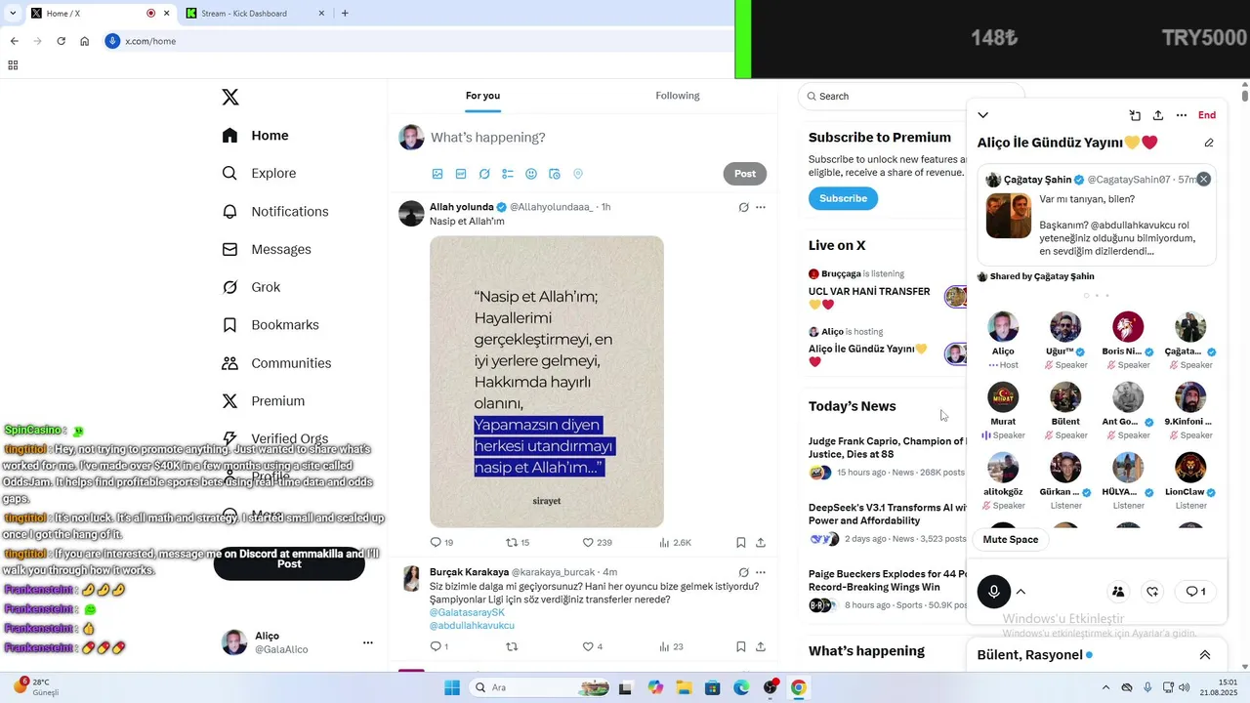The image size is (1250, 703).
Task: Open Grok from the sidebar
Action: tap(251, 287)
